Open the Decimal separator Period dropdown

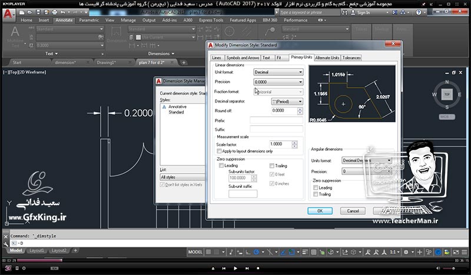click(x=287, y=102)
